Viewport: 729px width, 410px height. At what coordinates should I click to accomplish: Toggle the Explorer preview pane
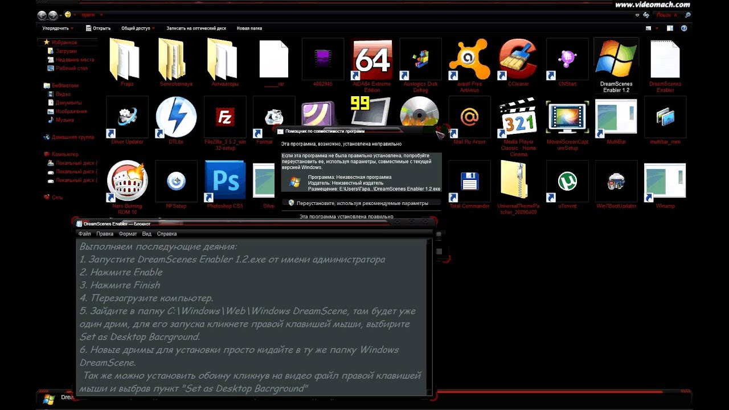671,28
